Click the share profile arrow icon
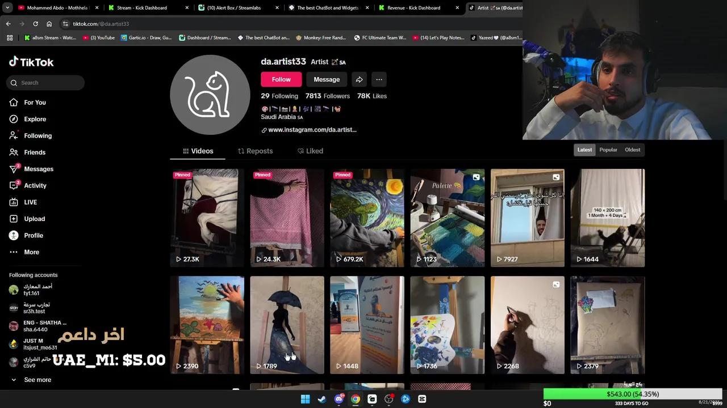This screenshot has height=408, width=727. [359, 79]
